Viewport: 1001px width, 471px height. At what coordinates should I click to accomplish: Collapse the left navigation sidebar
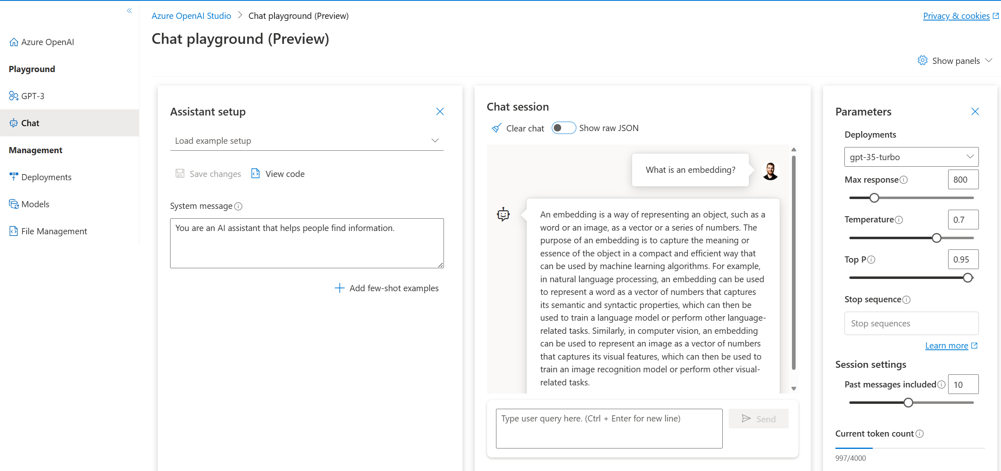point(130,11)
